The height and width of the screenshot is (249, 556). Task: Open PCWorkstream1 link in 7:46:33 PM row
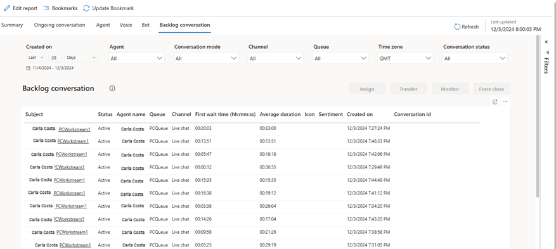(x=73, y=141)
